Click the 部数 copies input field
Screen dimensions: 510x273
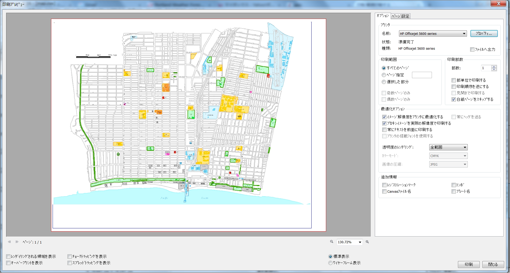point(486,68)
